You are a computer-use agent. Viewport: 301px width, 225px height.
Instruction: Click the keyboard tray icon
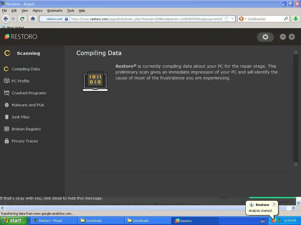click(x=263, y=221)
